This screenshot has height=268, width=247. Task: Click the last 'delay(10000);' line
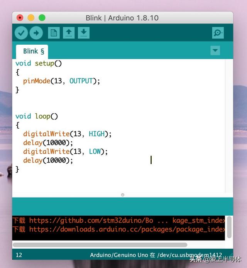pos(48,161)
